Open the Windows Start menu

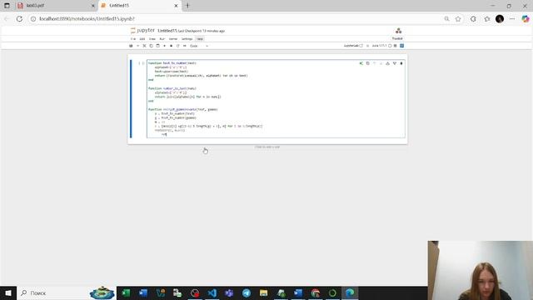point(8,292)
